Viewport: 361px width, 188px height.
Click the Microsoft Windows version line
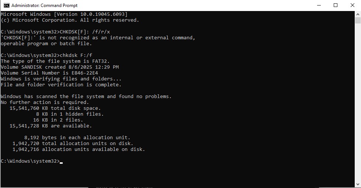point(64,14)
